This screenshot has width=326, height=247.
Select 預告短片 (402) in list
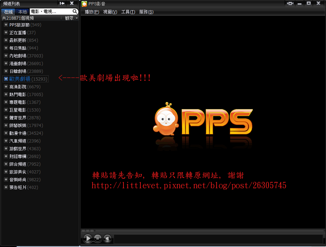pyautogui.click(x=24, y=188)
